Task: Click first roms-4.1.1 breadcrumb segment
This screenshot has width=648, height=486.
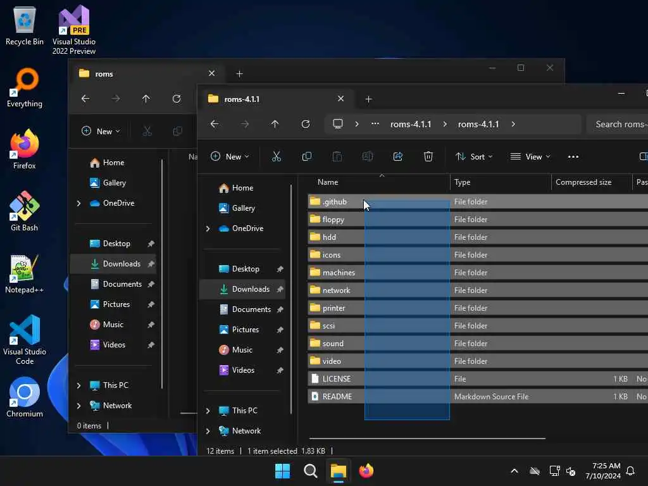Action: 411,124
